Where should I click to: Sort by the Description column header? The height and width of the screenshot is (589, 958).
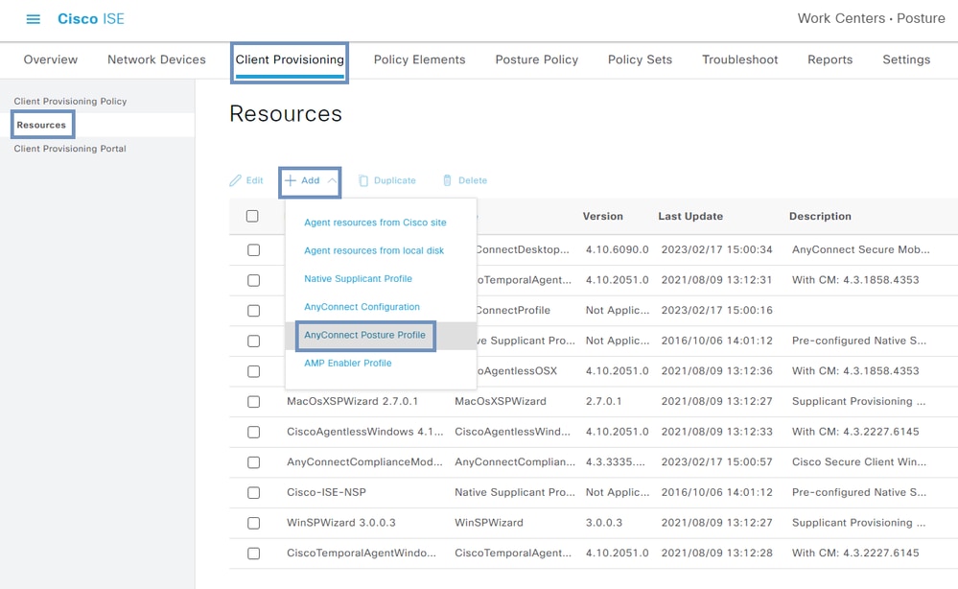[x=820, y=216]
